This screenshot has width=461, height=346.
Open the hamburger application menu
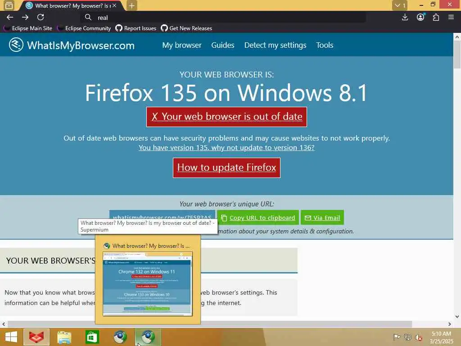(x=451, y=18)
